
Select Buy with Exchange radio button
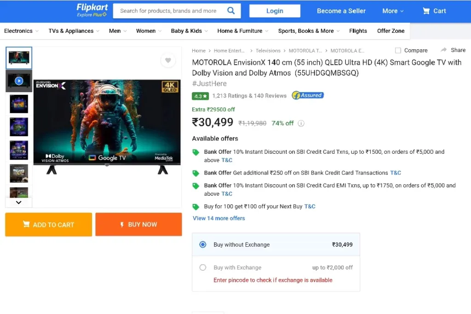click(203, 267)
